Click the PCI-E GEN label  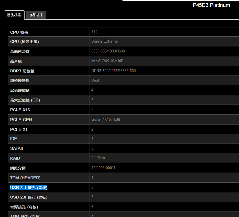(x=21, y=120)
